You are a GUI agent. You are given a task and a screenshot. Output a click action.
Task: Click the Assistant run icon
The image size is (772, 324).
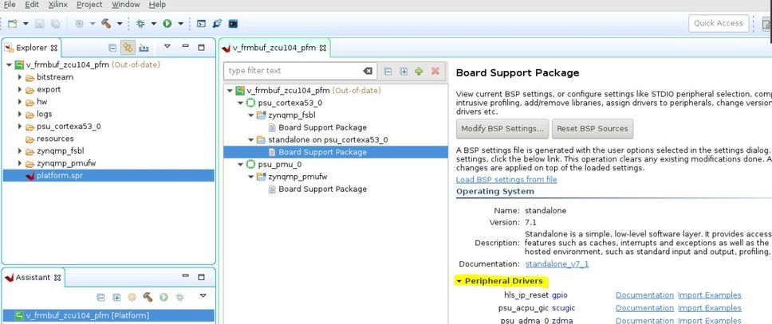164,297
